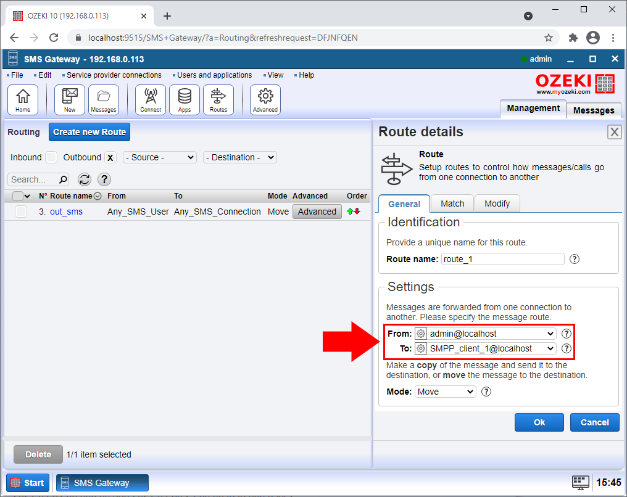Open help for the Mode setting

click(x=486, y=392)
